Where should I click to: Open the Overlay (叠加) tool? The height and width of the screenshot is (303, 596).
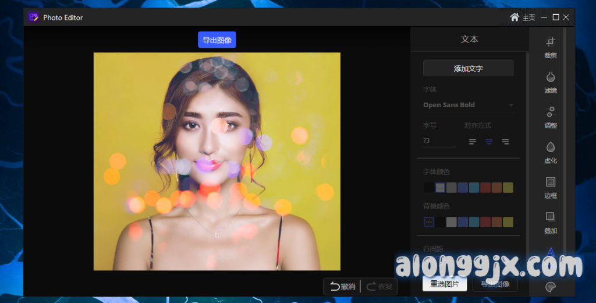click(550, 222)
